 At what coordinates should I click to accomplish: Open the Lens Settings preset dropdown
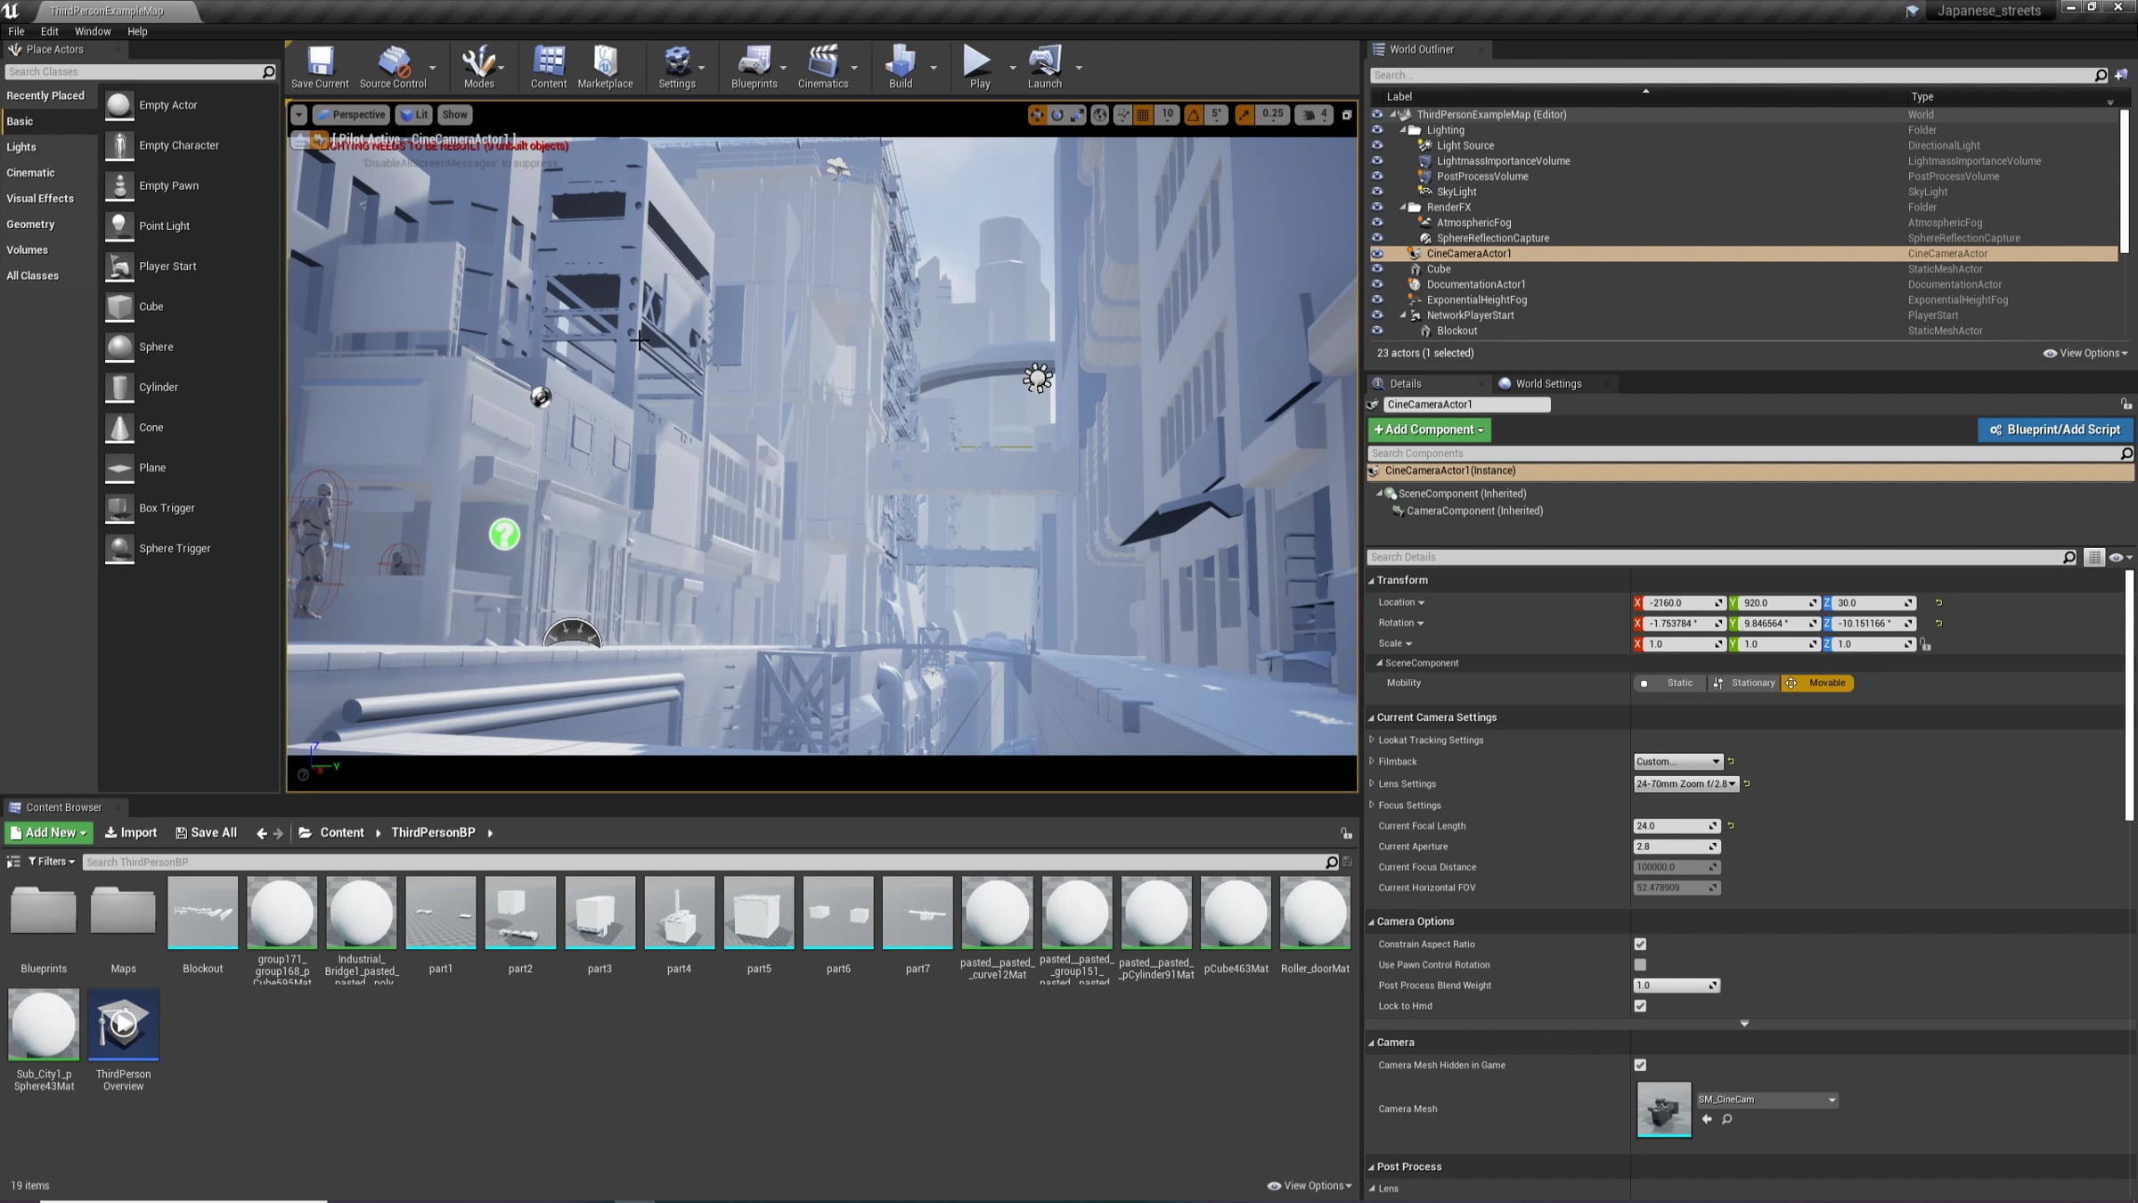[x=1685, y=783]
